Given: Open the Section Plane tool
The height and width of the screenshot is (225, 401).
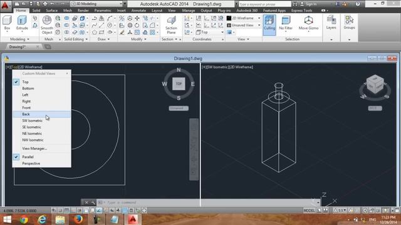Looking at the screenshot, I should pyautogui.click(x=171, y=25).
